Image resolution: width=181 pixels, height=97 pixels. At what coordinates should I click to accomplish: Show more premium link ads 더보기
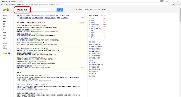click(x=82, y=68)
